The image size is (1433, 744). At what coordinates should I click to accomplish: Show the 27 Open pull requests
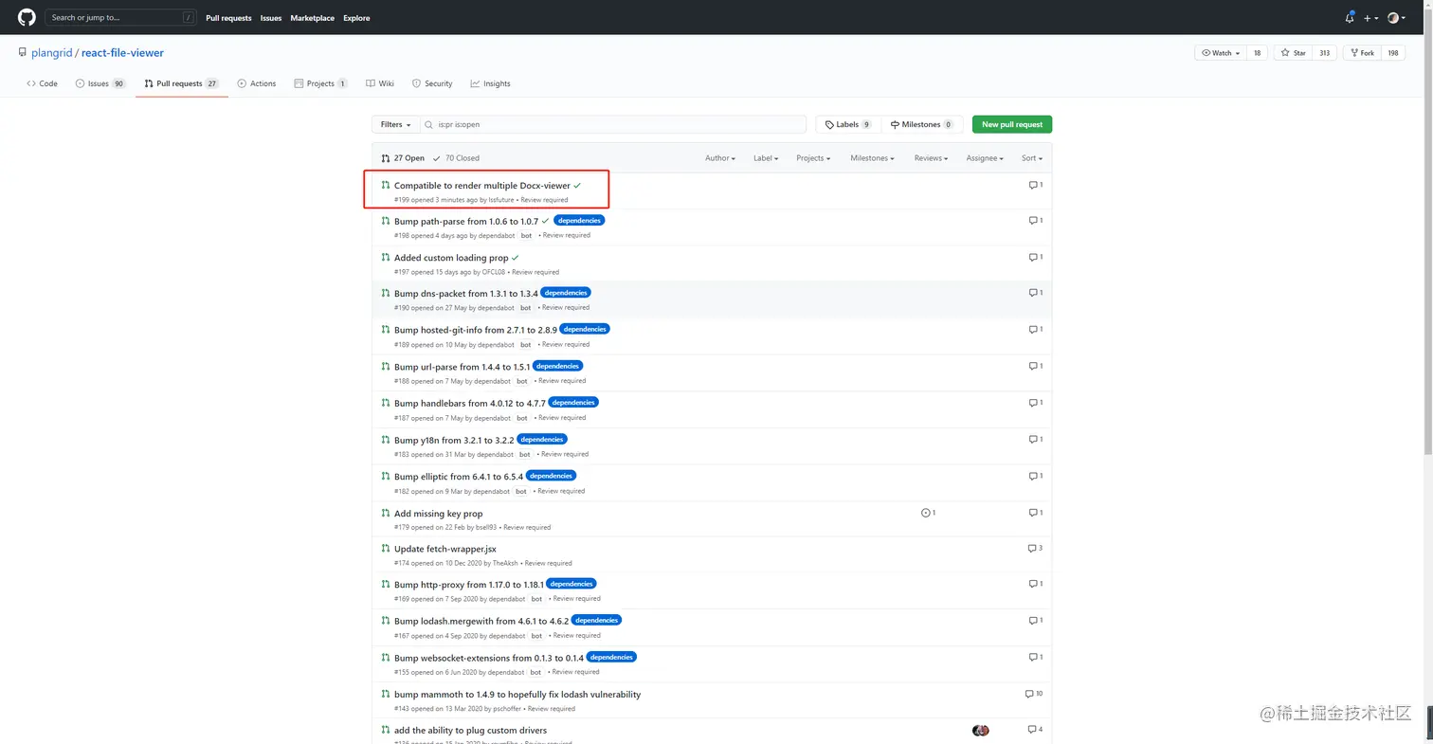[403, 158]
